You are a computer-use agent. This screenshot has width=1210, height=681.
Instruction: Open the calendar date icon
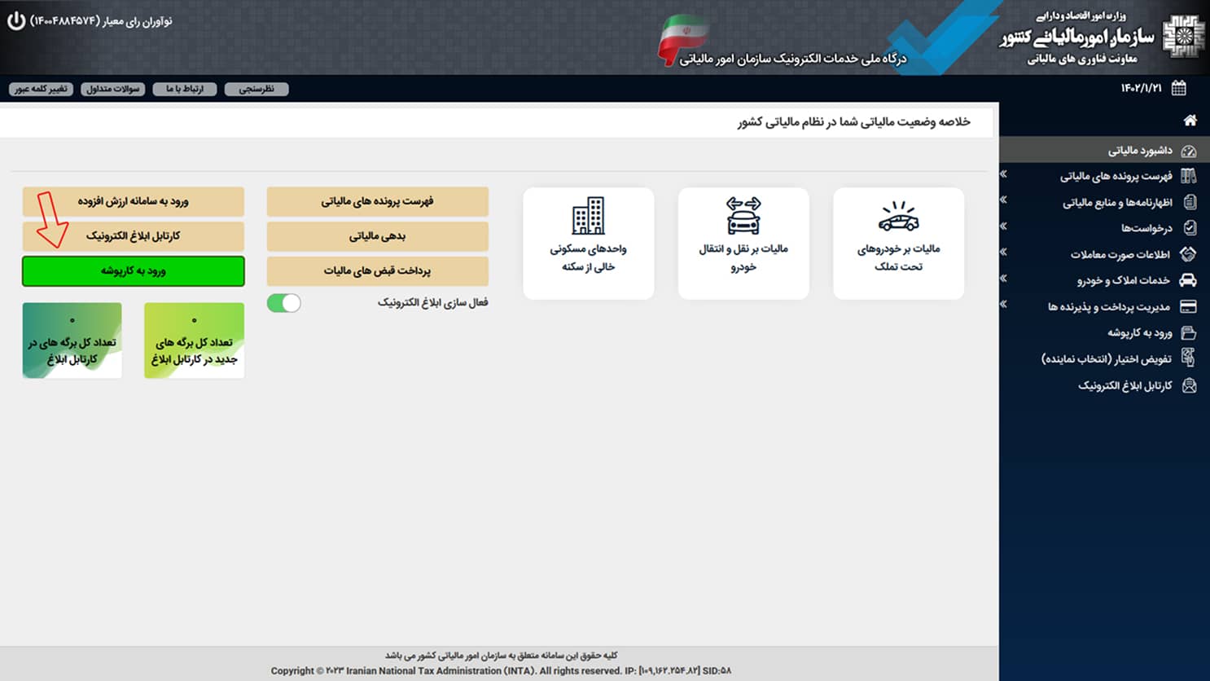pos(1178,88)
